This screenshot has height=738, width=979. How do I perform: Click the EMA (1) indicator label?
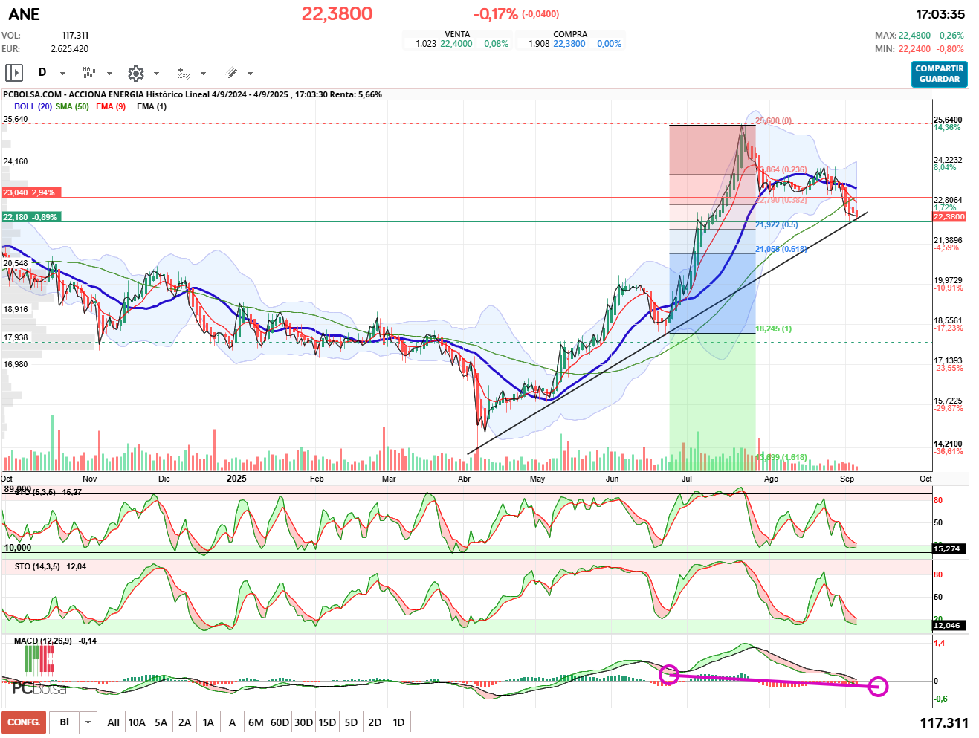152,106
